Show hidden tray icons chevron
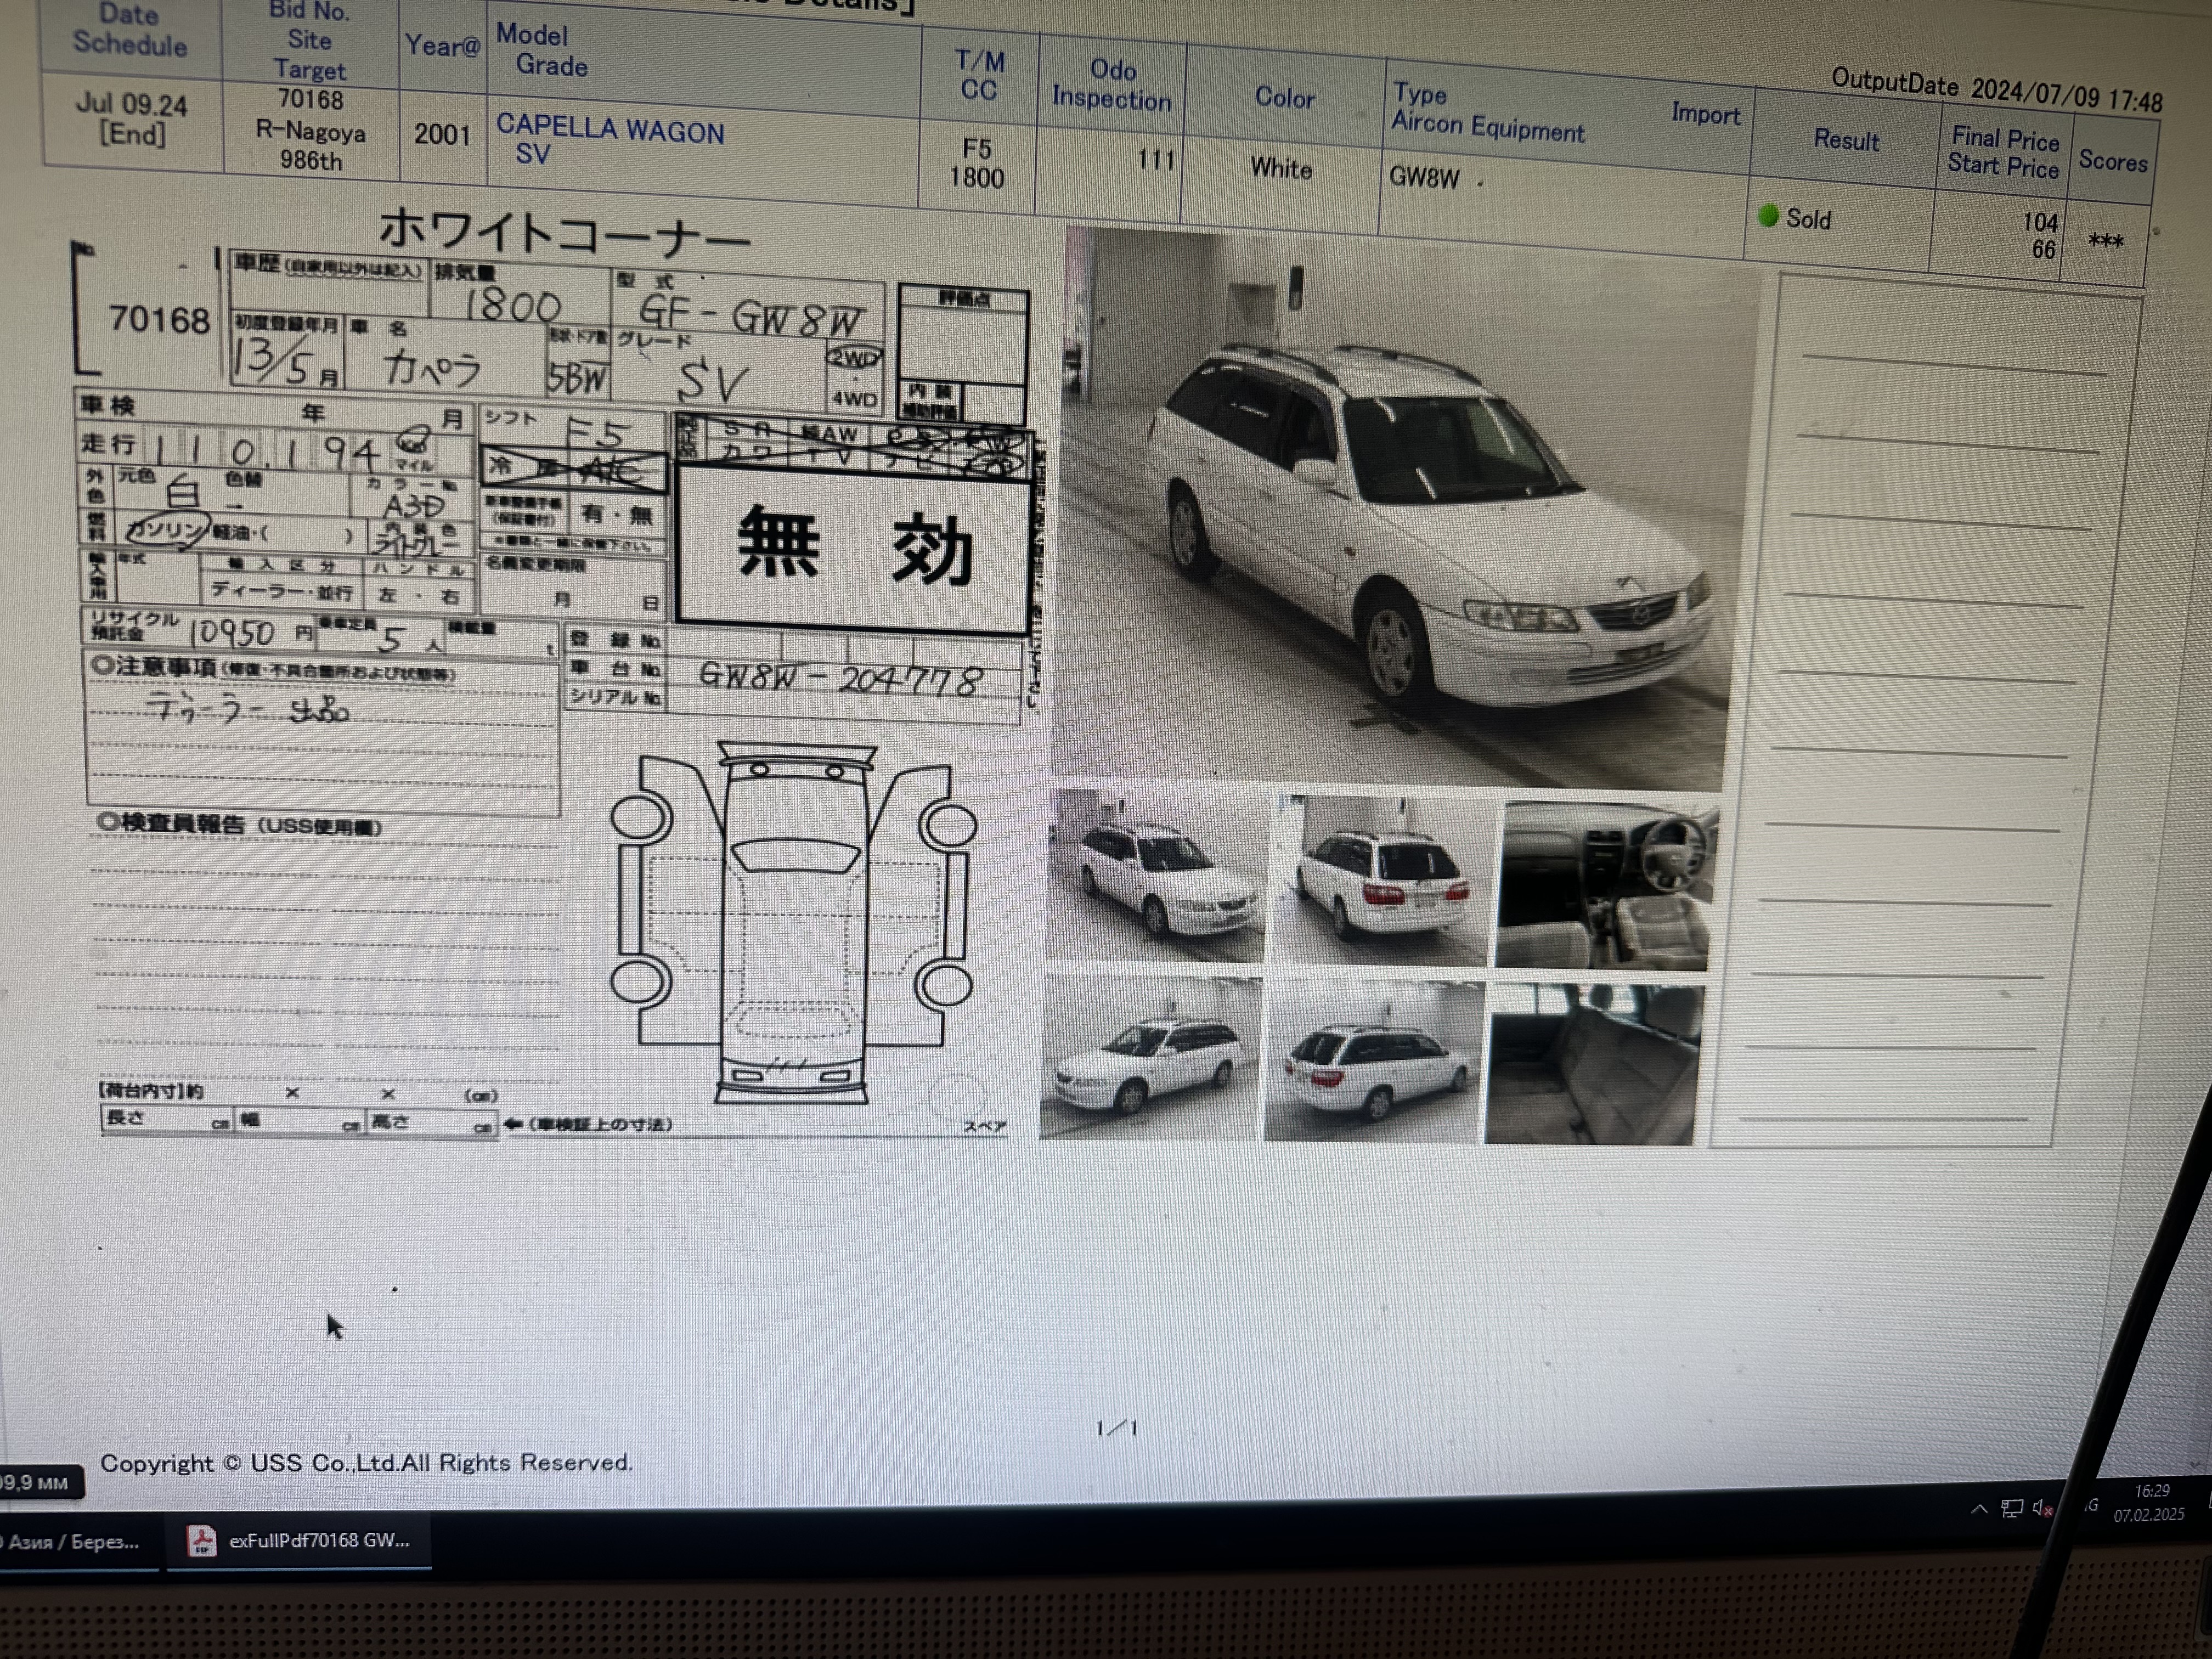 point(1978,1510)
